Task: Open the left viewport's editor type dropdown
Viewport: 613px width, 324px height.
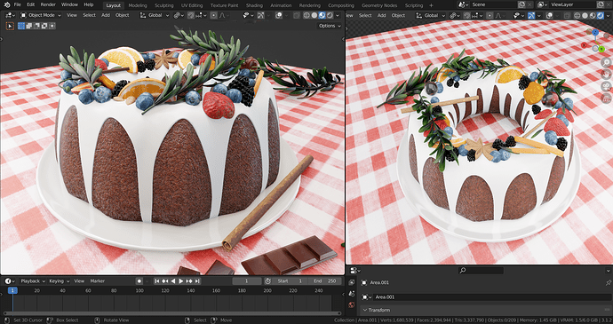Action: click(x=10, y=15)
